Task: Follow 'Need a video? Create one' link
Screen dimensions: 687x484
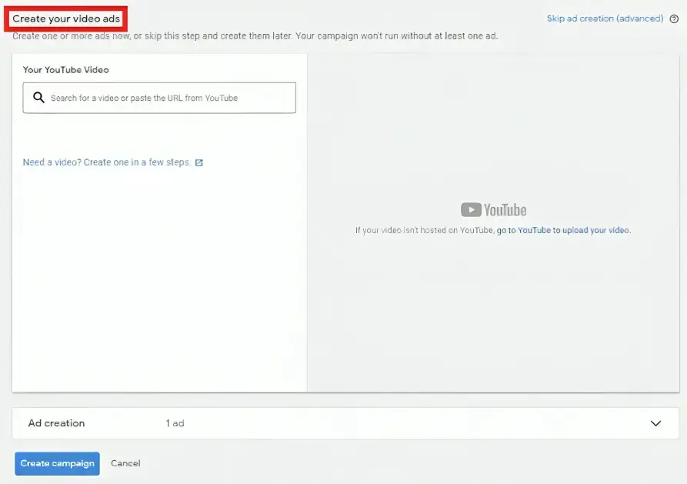Action: pos(106,162)
